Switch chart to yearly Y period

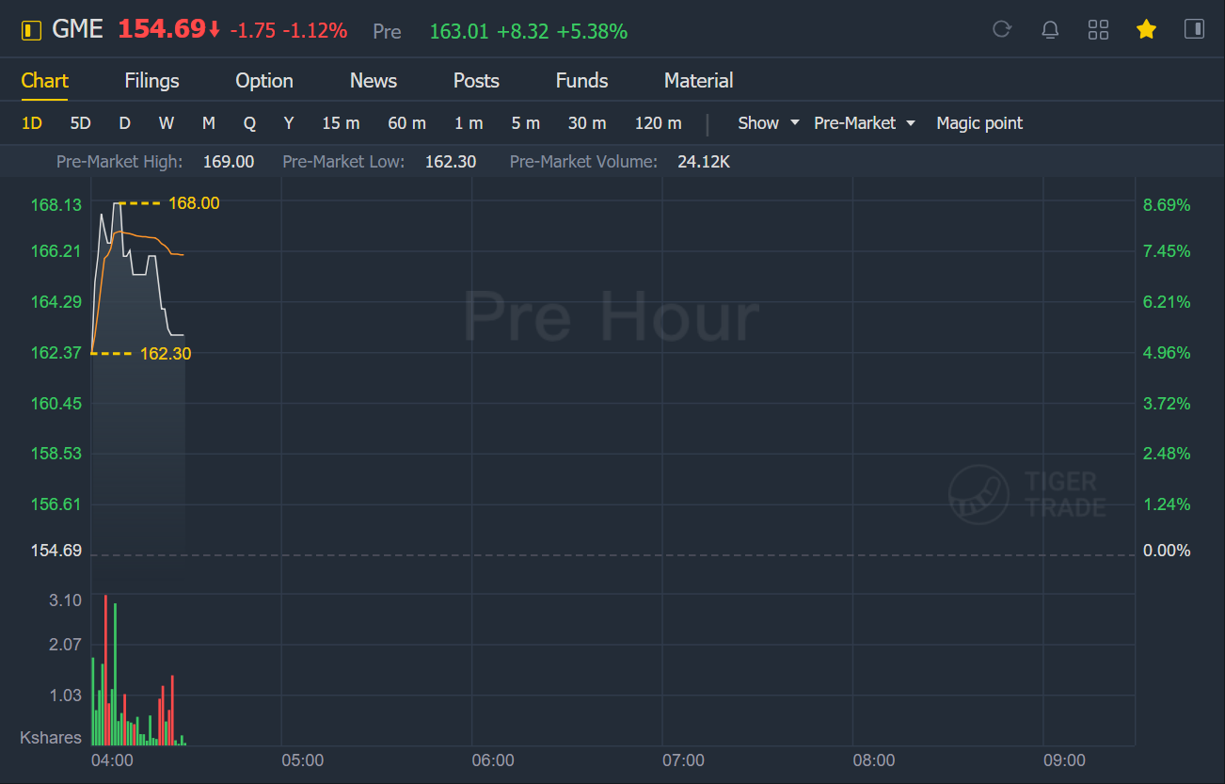click(289, 123)
